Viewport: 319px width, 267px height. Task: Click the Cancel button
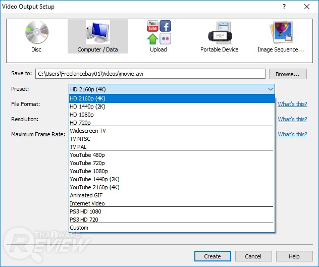(253, 256)
